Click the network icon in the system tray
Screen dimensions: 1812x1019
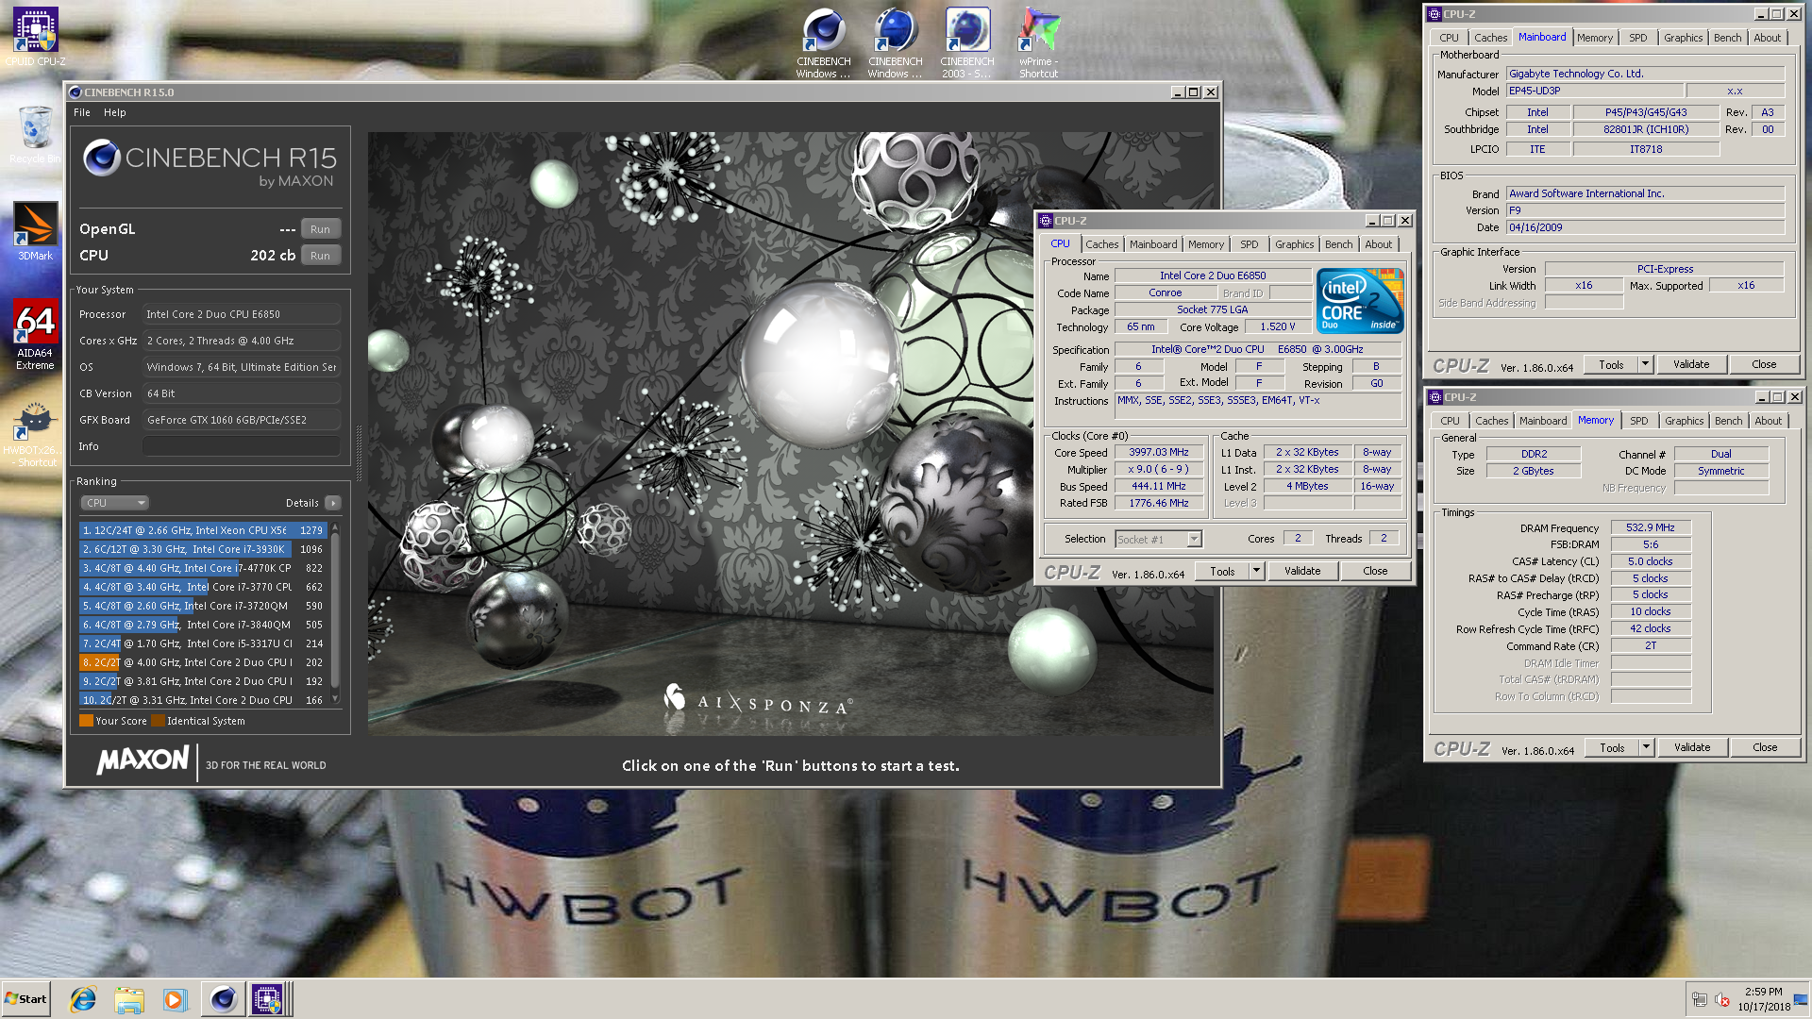tap(1699, 999)
